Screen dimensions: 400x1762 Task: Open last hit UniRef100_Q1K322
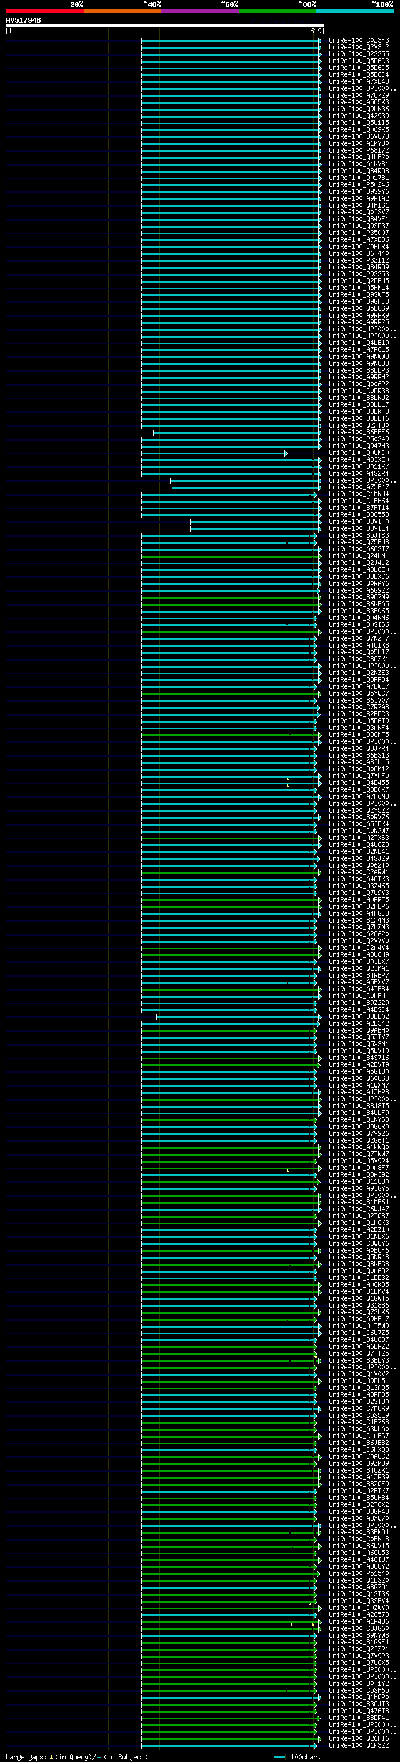pyautogui.click(x=359, y=1745)
